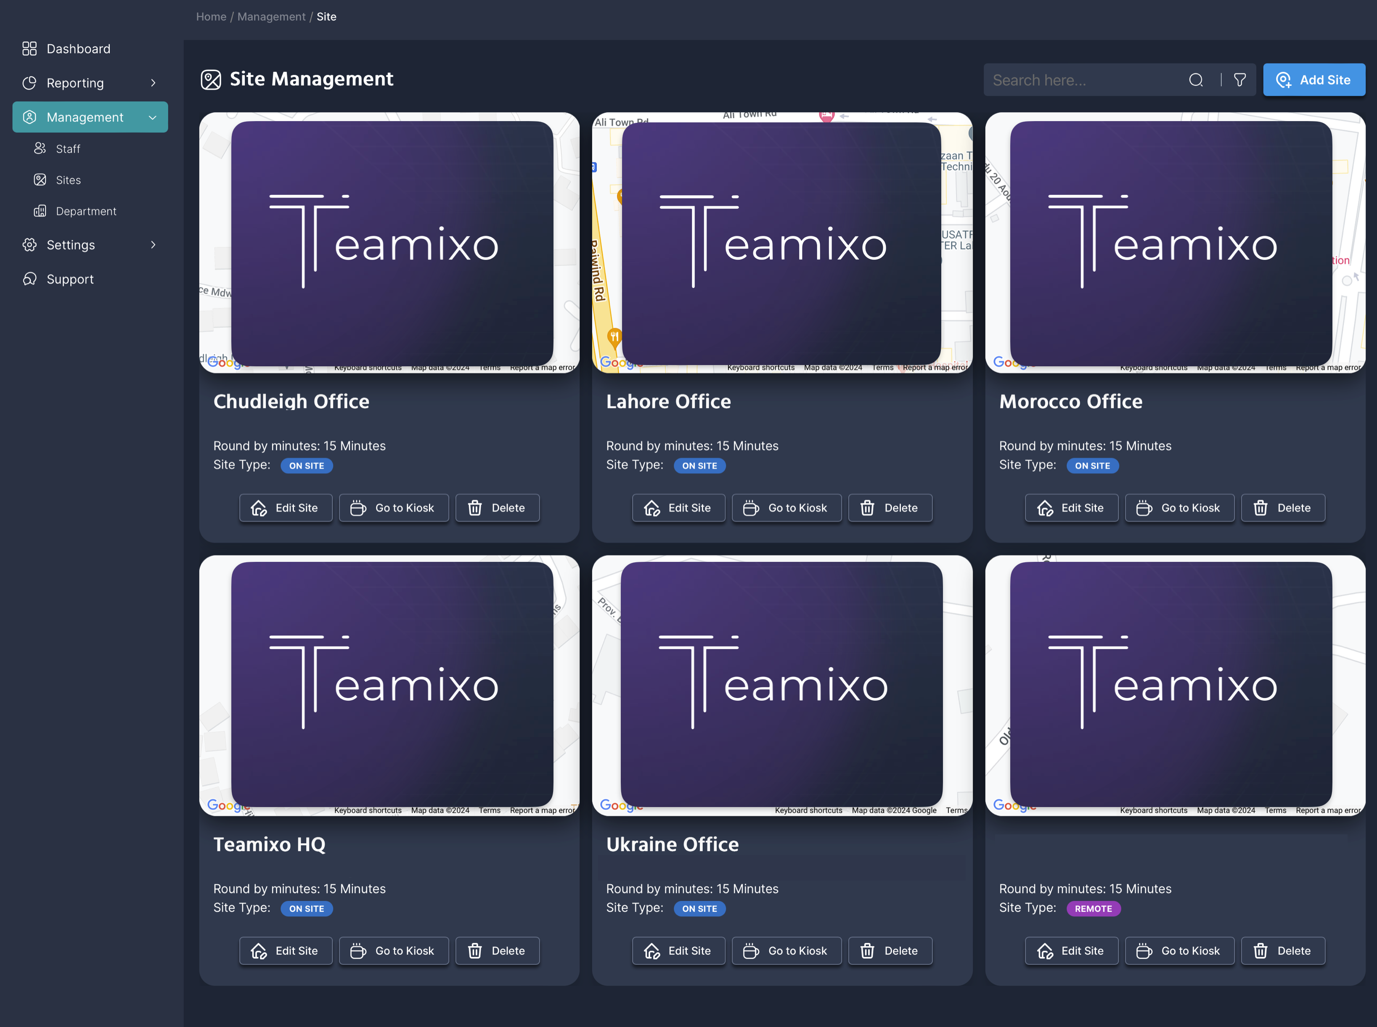Image resolution: width=1377 pixels, height=1027 pixels.
Task: Click the Teamixo HQ title text
Action: coord(269,844)
